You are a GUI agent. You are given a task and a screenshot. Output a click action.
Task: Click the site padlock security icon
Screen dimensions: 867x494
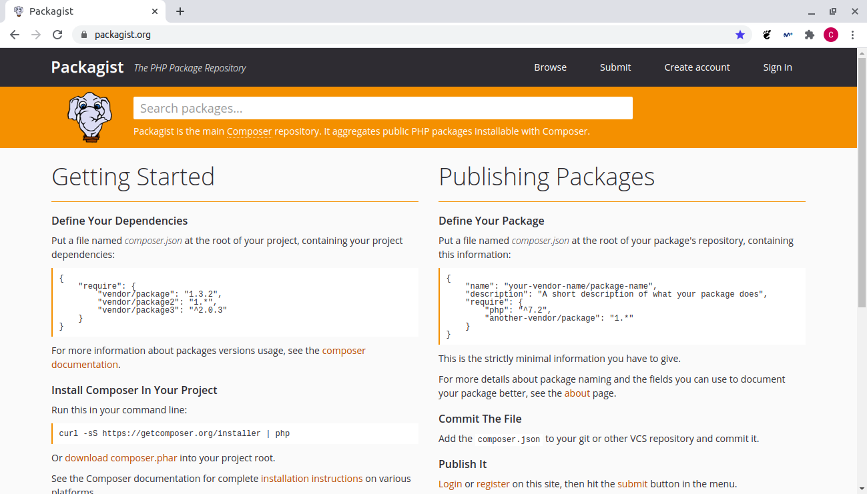[83, 35]
